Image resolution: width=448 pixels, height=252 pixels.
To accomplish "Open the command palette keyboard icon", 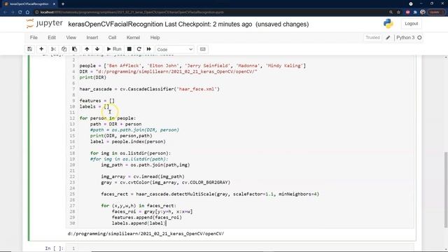I will [203, 49].
